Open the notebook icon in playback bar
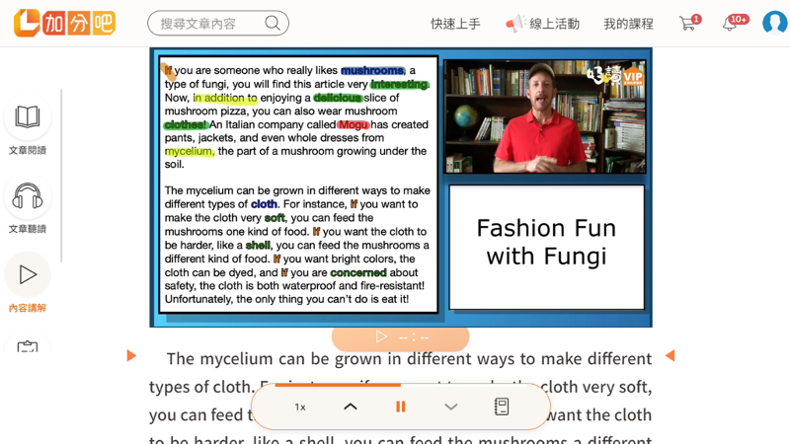This screenshot has height=444, width=790. [x=502, y=407]
